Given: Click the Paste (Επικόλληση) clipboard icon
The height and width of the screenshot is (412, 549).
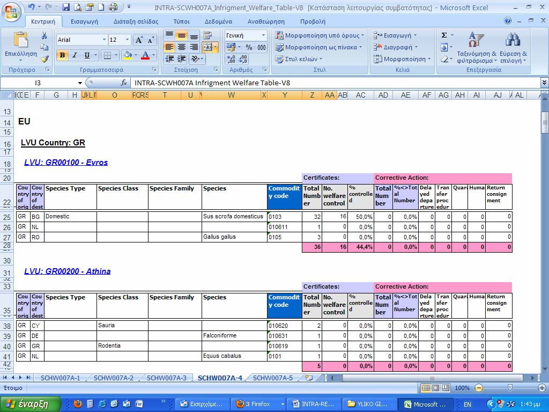Looking at the screenshot, I should 20,39.
